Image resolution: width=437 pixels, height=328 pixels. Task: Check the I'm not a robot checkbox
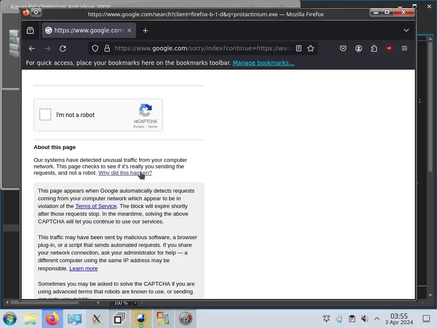[x=45, y=114]
